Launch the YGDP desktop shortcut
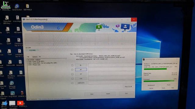The height and width of the screenshot is (109, 195). point(9,52)
